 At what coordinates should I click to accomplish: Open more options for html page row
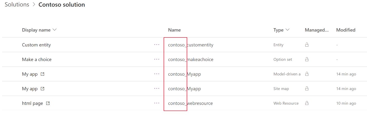157,103
